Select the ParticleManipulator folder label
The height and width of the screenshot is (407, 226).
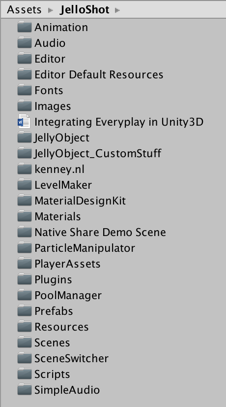pos(85,248)
